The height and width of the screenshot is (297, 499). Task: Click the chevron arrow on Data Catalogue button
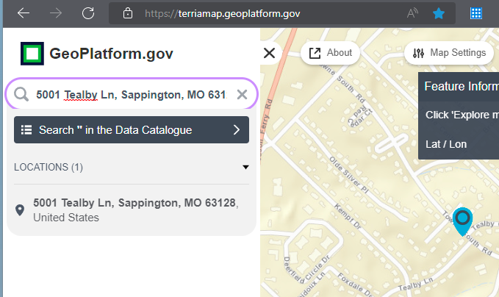click(x=237, y=130)
